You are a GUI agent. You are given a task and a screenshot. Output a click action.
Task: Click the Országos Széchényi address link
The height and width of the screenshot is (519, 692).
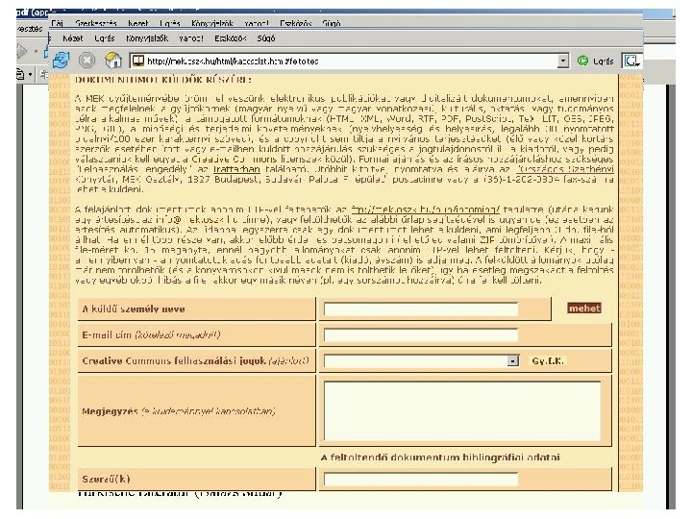pyautogui.click(x=565, y=169)
